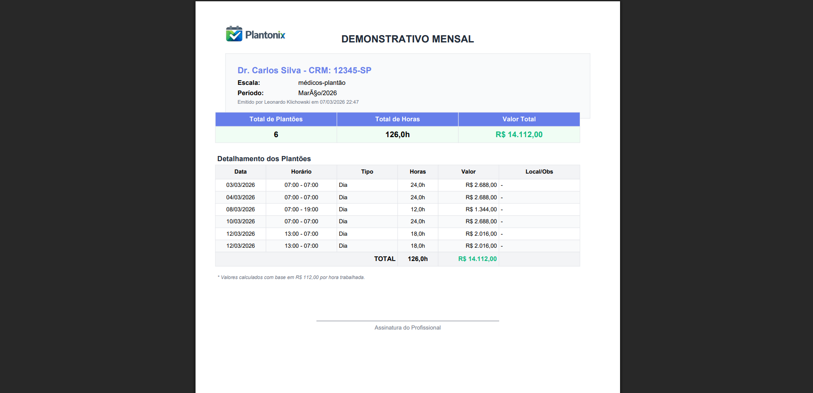Click the Período month and year value

(x=317, y=93)
